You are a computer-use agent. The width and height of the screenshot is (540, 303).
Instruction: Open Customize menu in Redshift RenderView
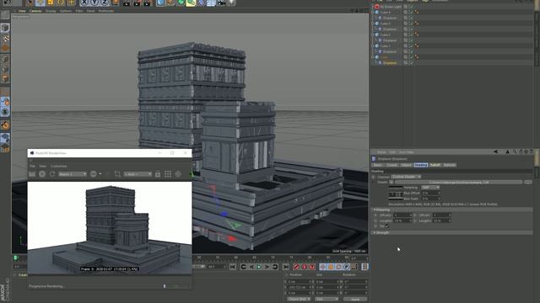coord(58,166)
